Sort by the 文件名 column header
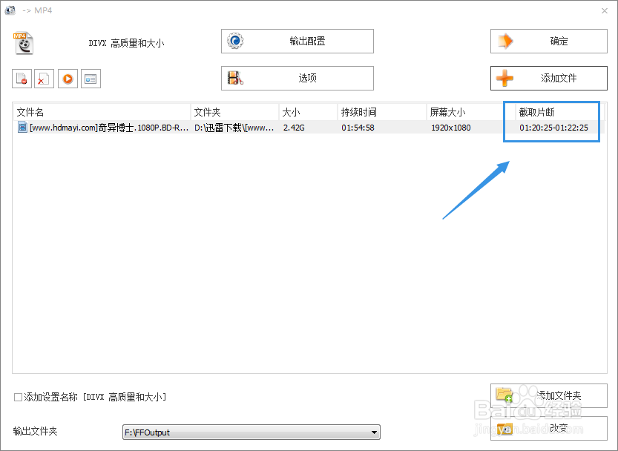The height and width of the screenshot is (451, 618). pos(102,112)
